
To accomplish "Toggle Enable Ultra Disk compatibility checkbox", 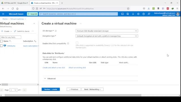I will point(77,43).
